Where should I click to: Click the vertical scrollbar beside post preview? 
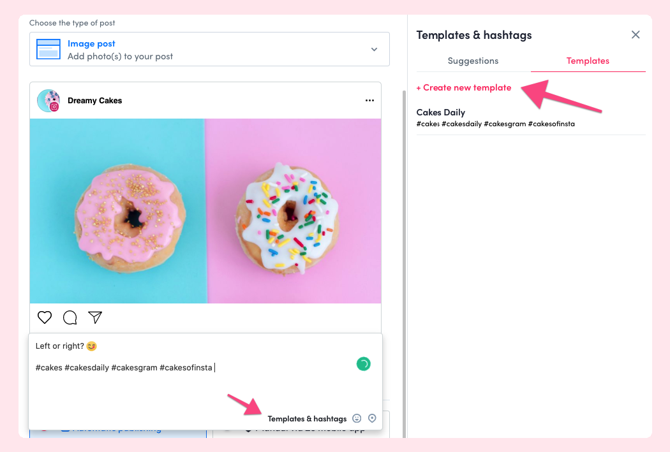pyautogui.click(x=404, y=264)
